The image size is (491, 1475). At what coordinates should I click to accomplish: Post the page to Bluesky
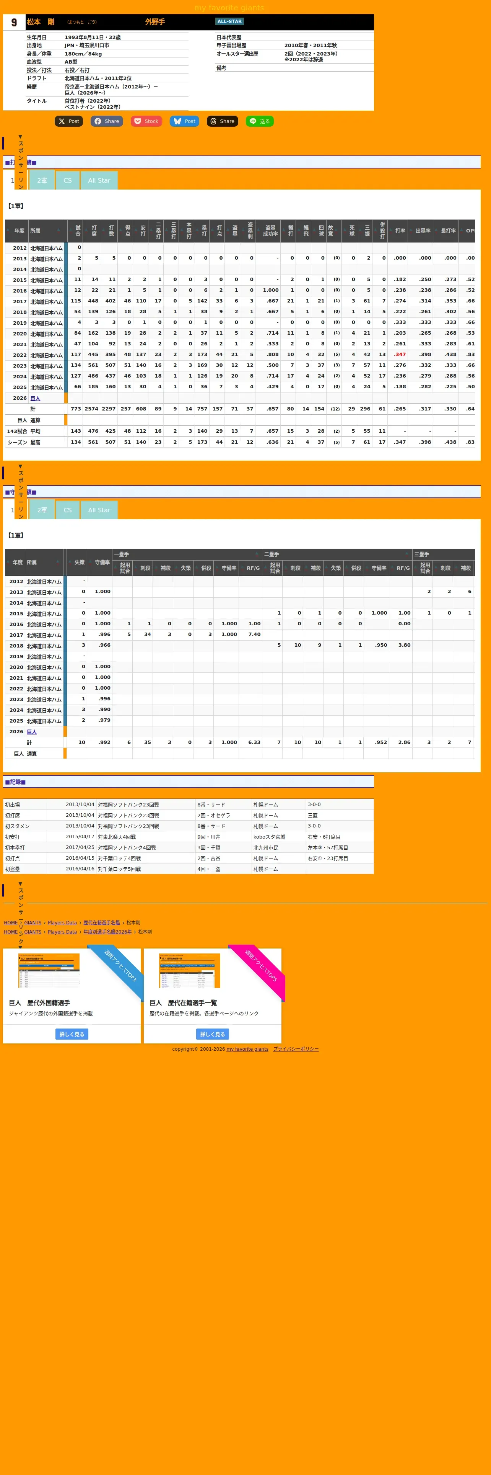click(x=185, y=121)
